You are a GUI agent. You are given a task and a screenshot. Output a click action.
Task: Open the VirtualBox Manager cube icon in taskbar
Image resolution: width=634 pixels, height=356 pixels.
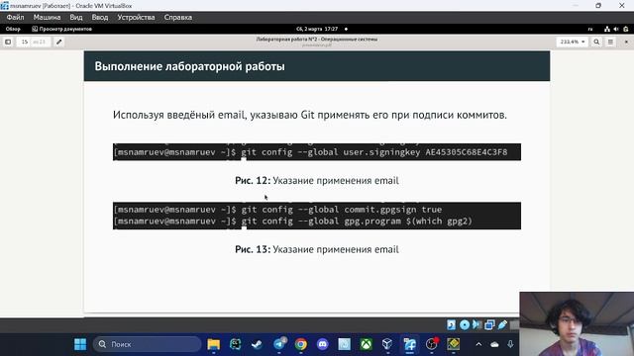[x=387, y=344]
